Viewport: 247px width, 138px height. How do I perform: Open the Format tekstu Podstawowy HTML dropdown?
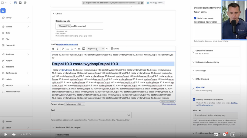(x=75, y=104)
